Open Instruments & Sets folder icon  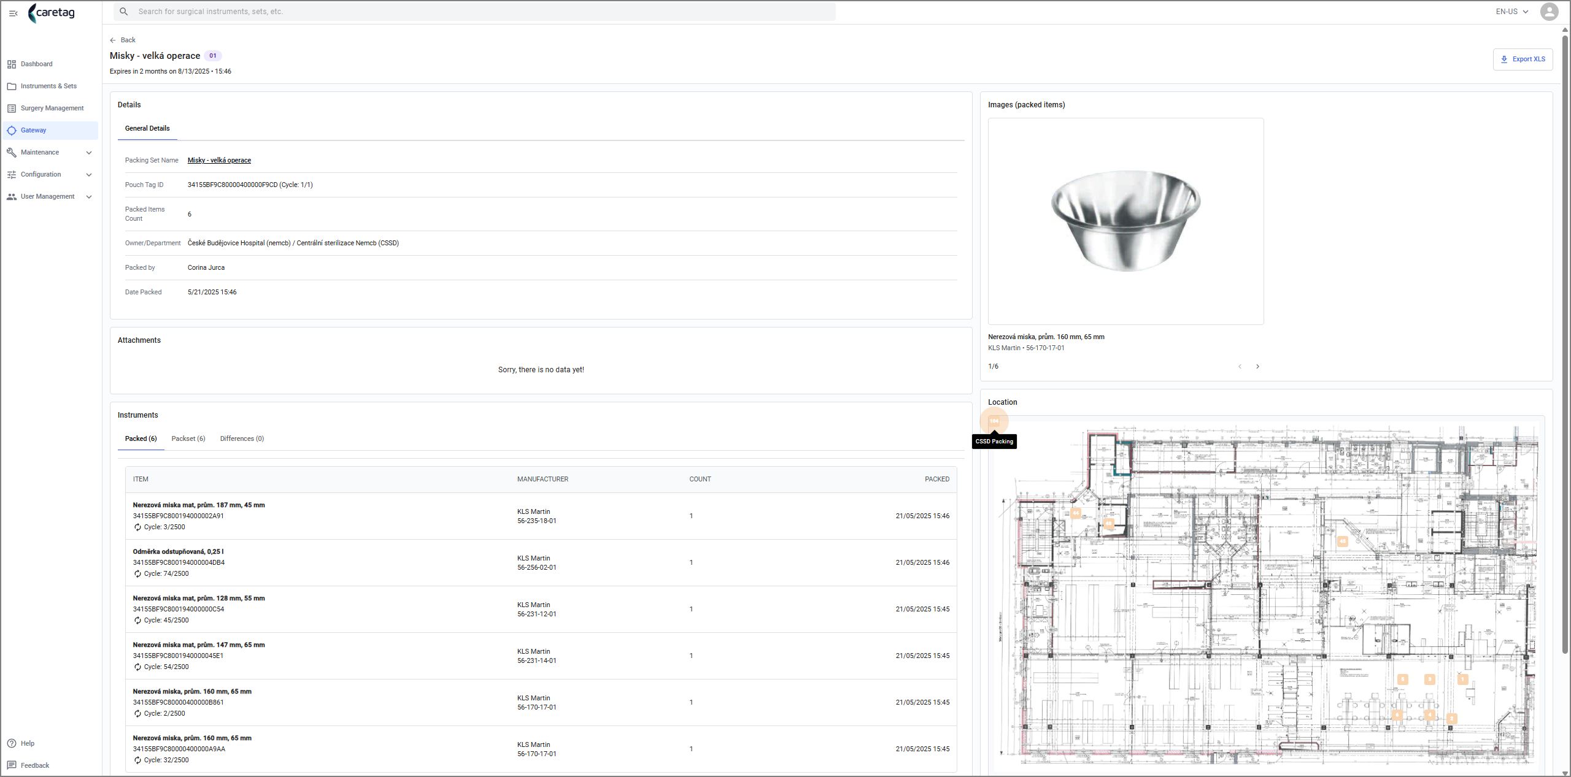point(12,86)
